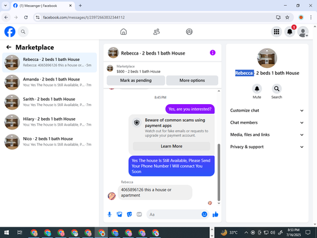The width and height of the screenshot is (317, 238).
Task: Search in conversation with Rebecca
Action: [276, 89]
